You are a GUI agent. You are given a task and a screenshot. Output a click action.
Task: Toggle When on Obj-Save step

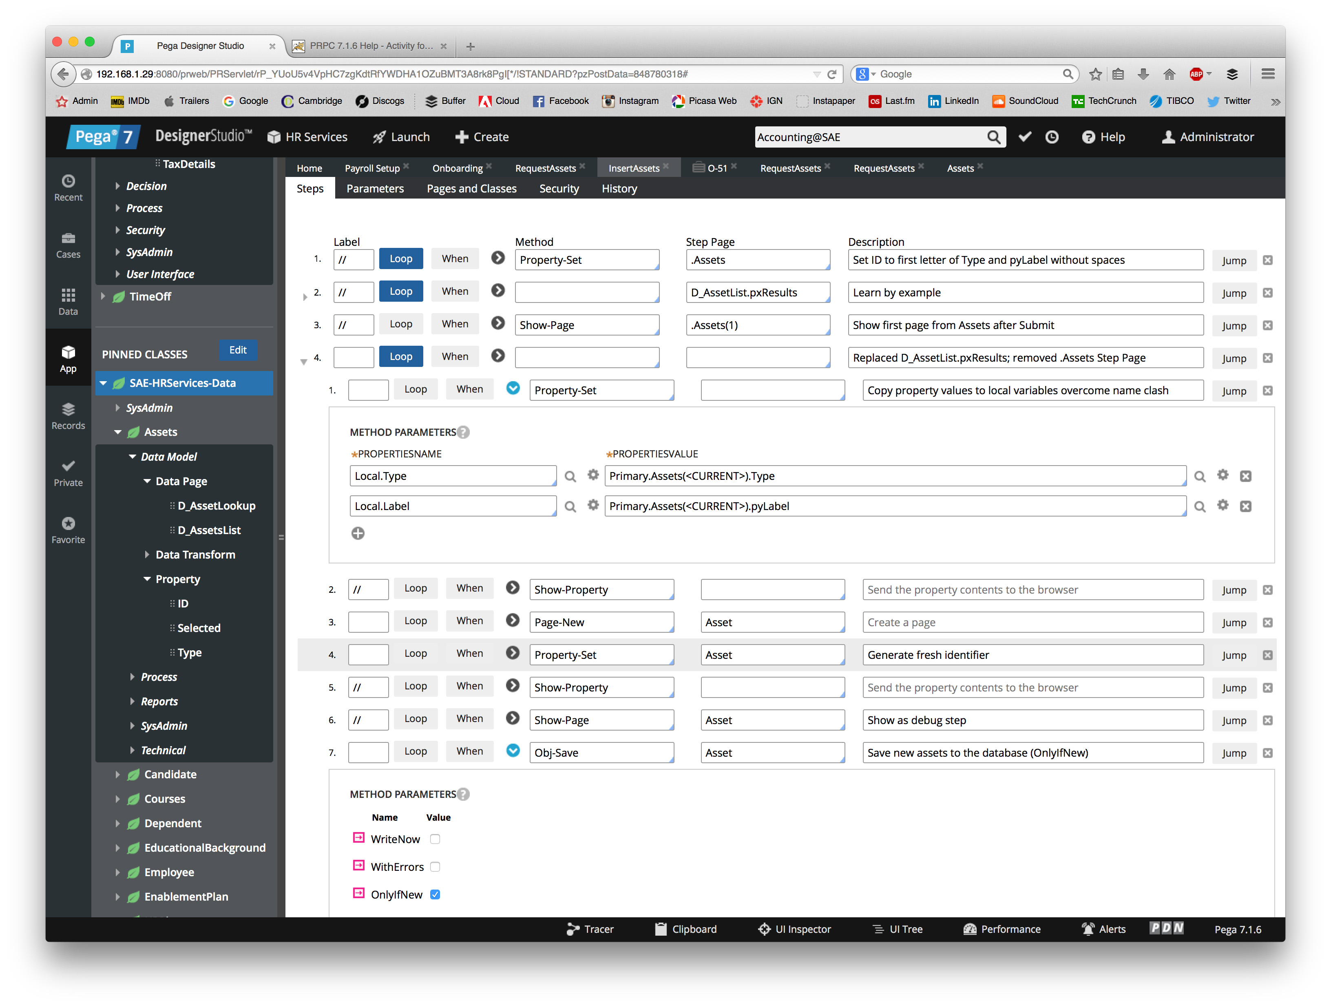click(x=469, y=751)
